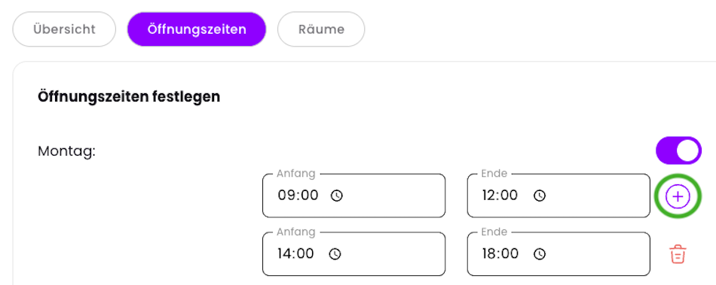Click the Anfang label above 14:00
This screenshot has width=716, height=285.
tap(296, 232)
